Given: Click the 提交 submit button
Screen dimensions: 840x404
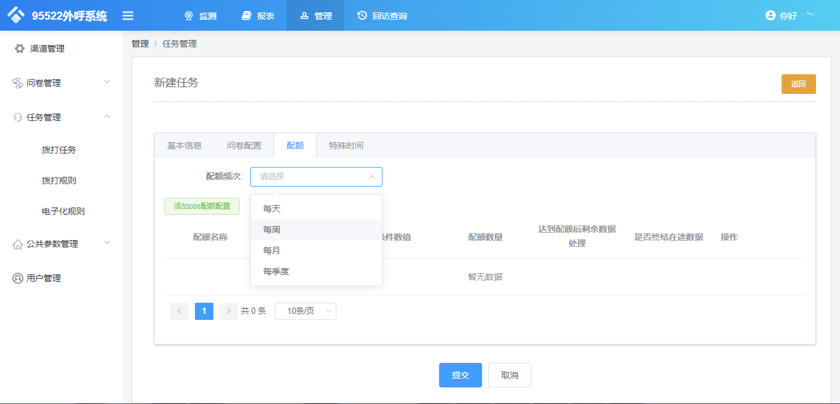Looking at the screenshot, I should [x=460, y=375].
